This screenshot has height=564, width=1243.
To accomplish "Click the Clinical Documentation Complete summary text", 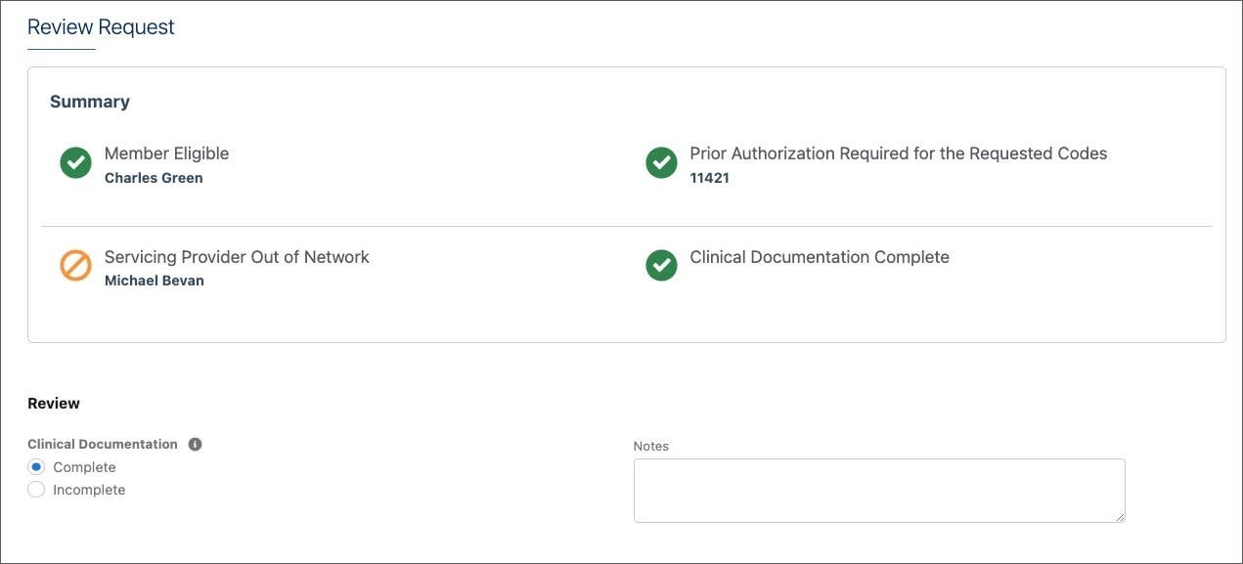I will click(820, 257).
